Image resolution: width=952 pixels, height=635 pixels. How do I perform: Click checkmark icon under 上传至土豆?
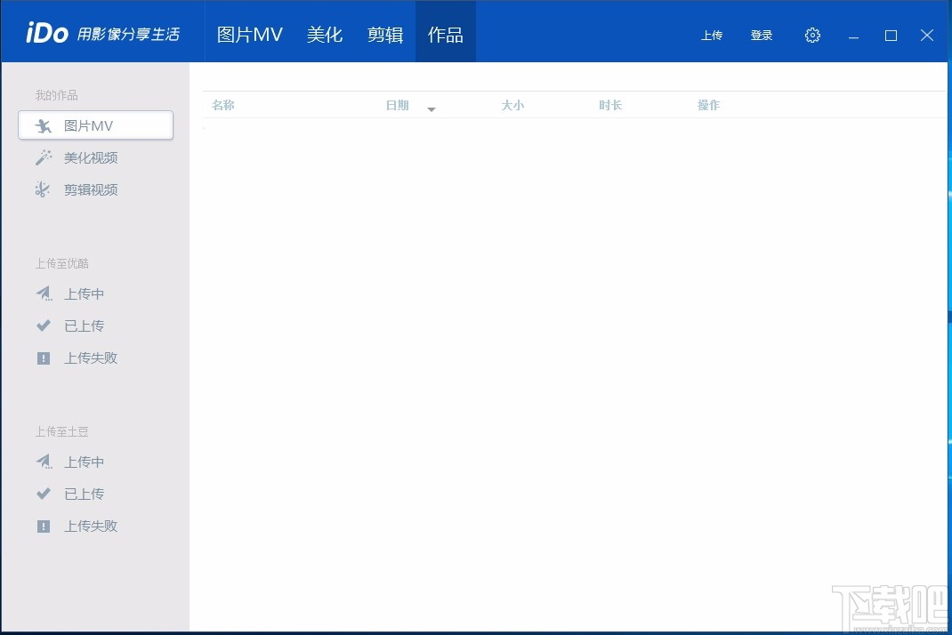coord(43,494)
